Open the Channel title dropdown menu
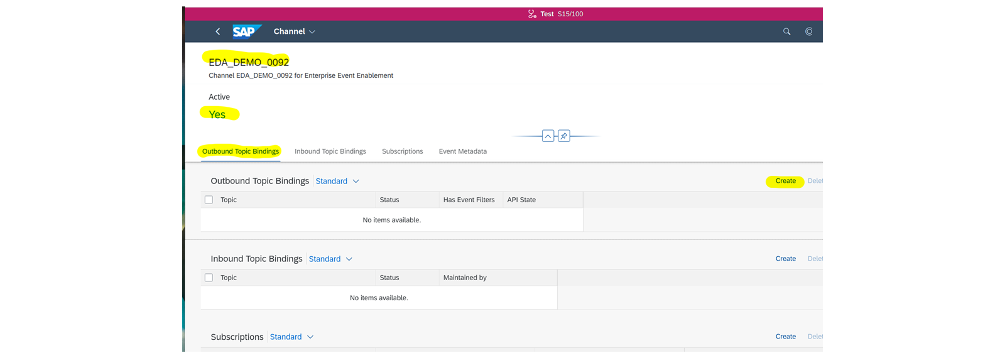The image size is (1005, 358). [294, 31]
